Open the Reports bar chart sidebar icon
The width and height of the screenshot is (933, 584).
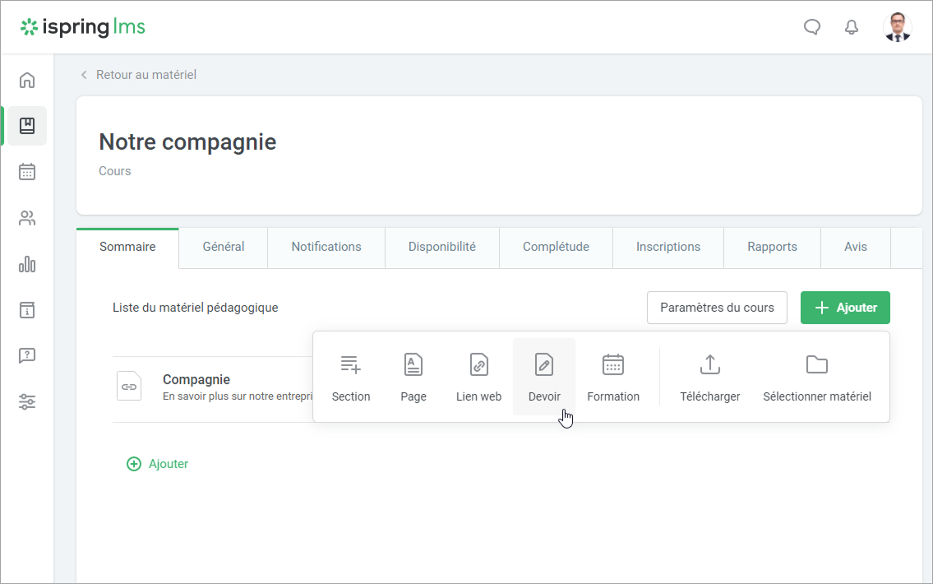pyautogui.click(x=27, y=264)
